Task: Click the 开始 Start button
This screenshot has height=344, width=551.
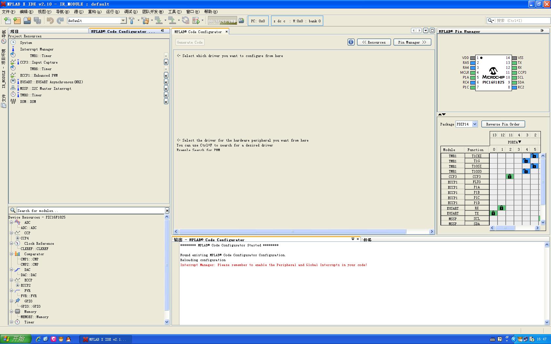Action: 15,339
